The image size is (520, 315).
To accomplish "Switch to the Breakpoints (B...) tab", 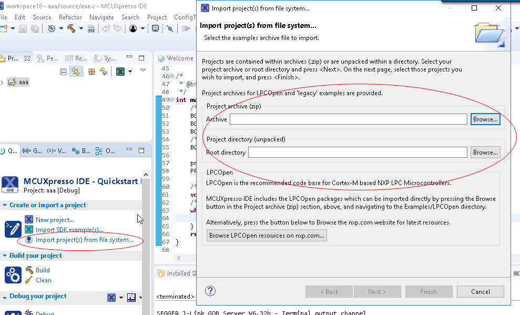I will coord(81,151).
